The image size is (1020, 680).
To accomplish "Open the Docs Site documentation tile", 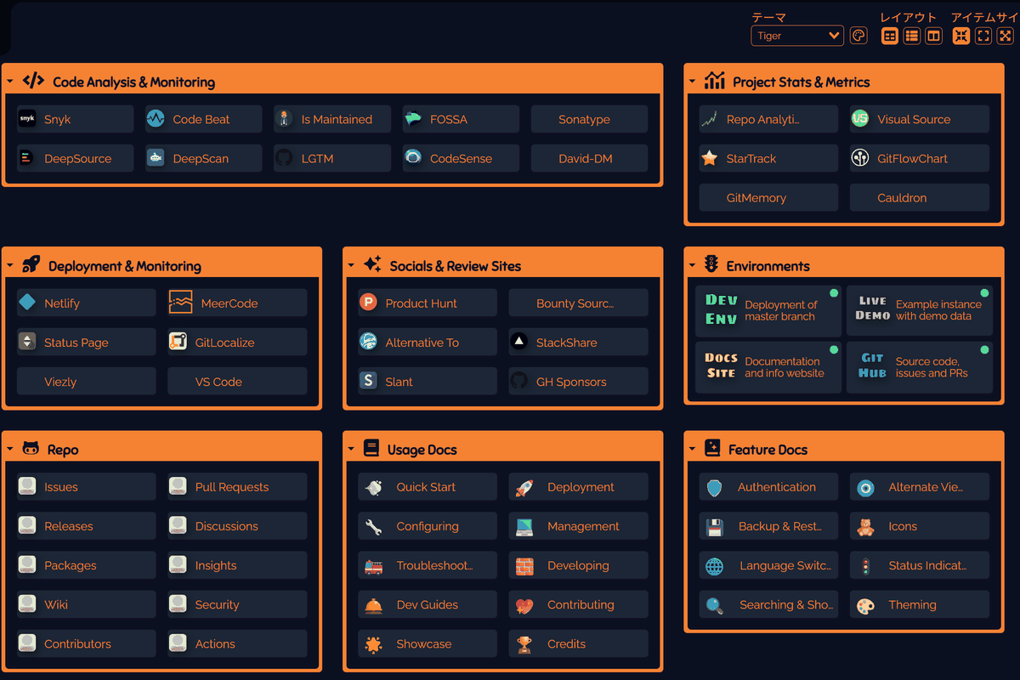I will click(768, 367).
